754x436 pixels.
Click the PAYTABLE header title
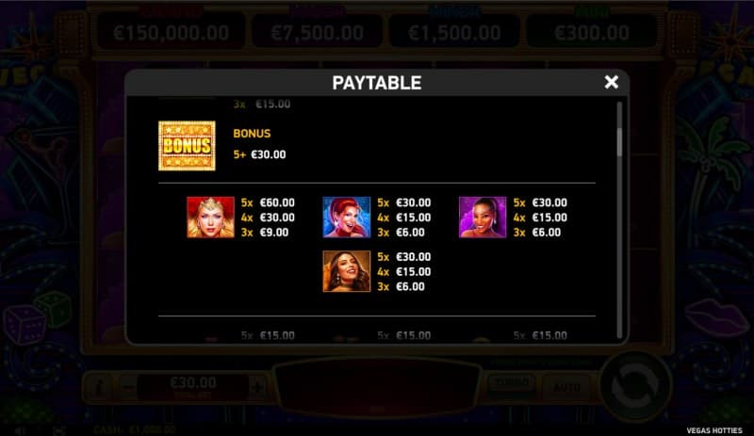coord(376,83)
